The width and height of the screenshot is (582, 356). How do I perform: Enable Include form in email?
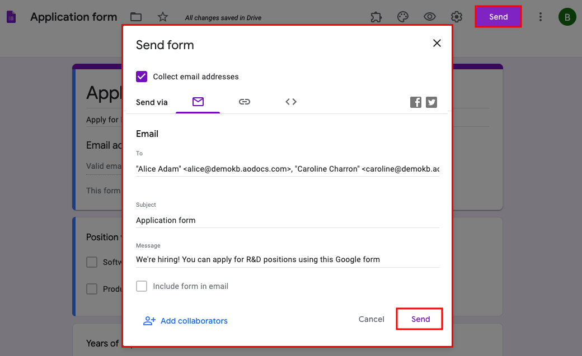click(x=142, y=286)
